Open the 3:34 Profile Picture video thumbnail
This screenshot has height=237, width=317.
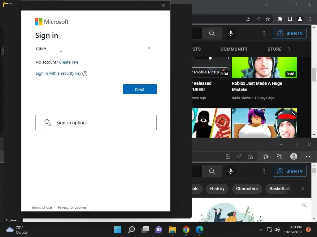click(x=211, y=67)
